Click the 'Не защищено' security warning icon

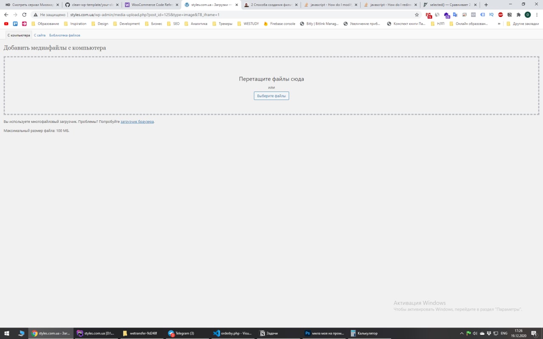(36, 14)
